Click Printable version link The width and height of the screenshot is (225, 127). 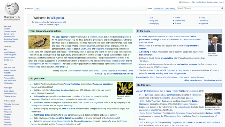pyautogui.click(x=10, y=96)
